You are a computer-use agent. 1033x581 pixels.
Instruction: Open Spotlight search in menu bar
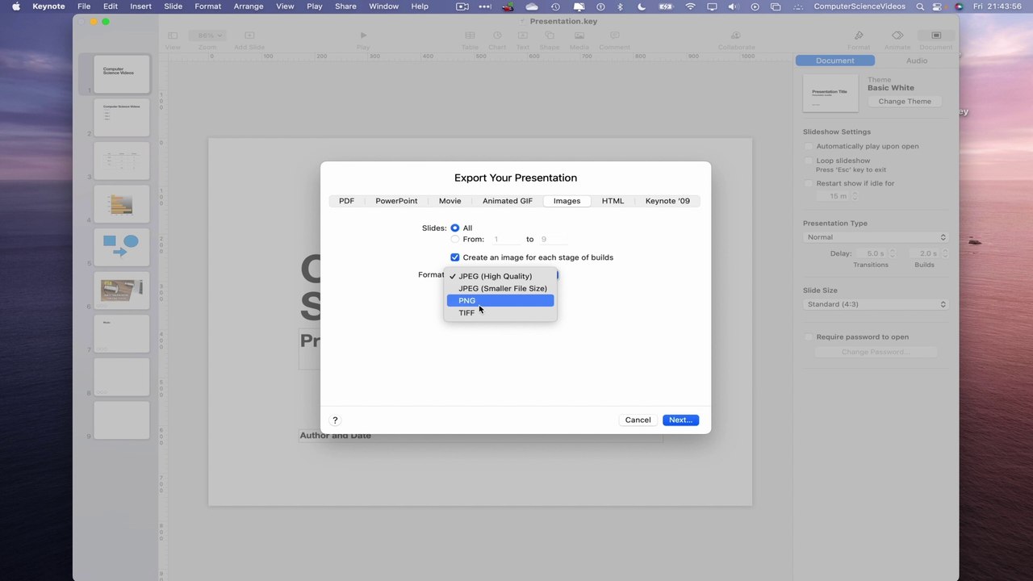(920, 6)
